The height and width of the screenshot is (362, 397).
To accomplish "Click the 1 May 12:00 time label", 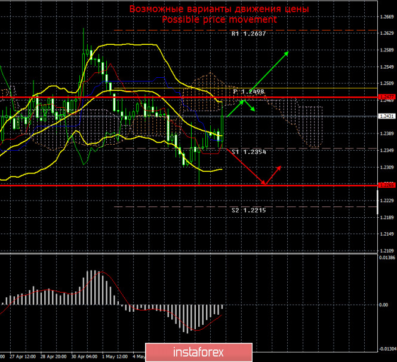I will click(115, 357).
